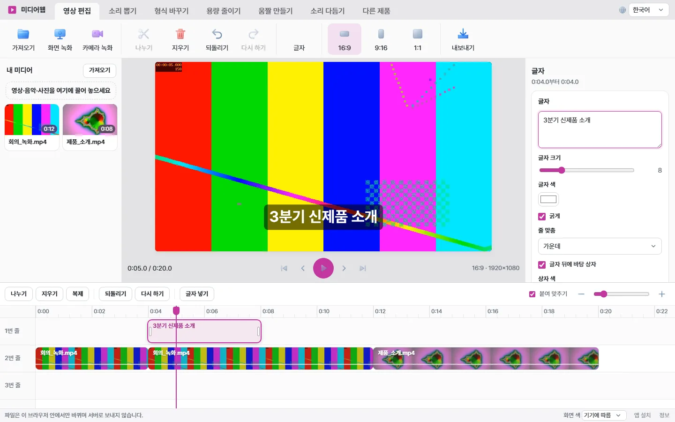Image resolution: width=675 pixels, height=422 pixels.
Task: Click the 글자 크기 font size slider
Action: pyautogui.click(x=586, y=170)
